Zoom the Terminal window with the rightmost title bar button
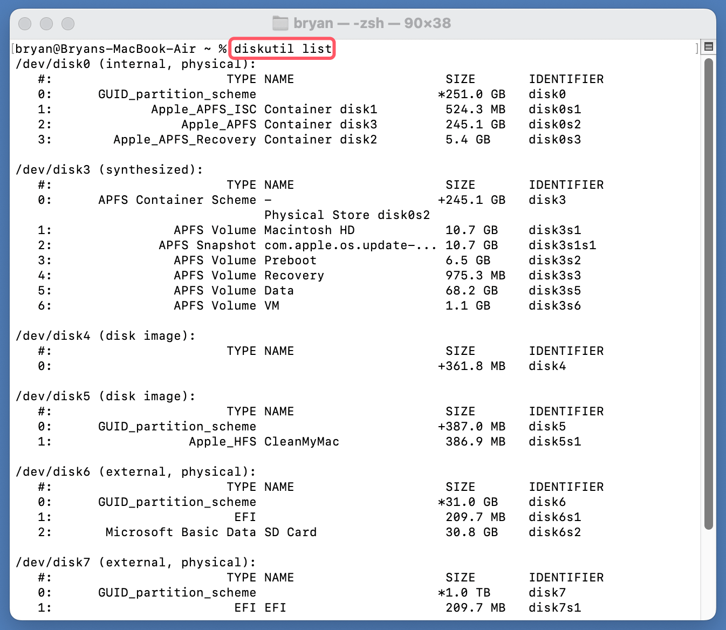Viewport: 726px width, 630px height. click(x=68, y=24)
